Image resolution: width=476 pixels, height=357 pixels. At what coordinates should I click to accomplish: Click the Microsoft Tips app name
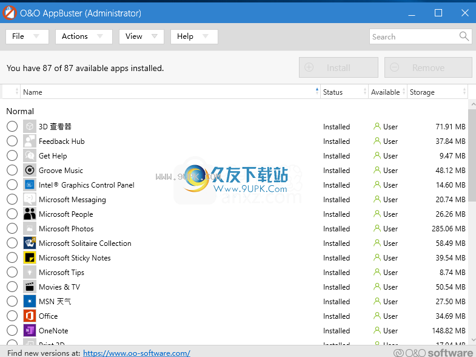[61, 273]
